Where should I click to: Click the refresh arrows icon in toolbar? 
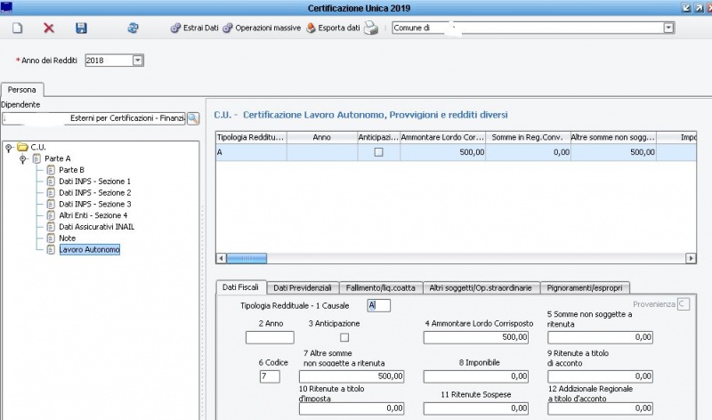(x=133, y=28)
